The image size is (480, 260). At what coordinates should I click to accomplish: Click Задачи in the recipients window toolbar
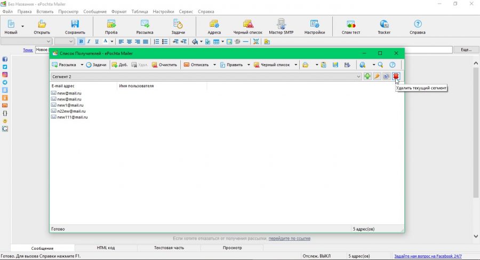96,65
